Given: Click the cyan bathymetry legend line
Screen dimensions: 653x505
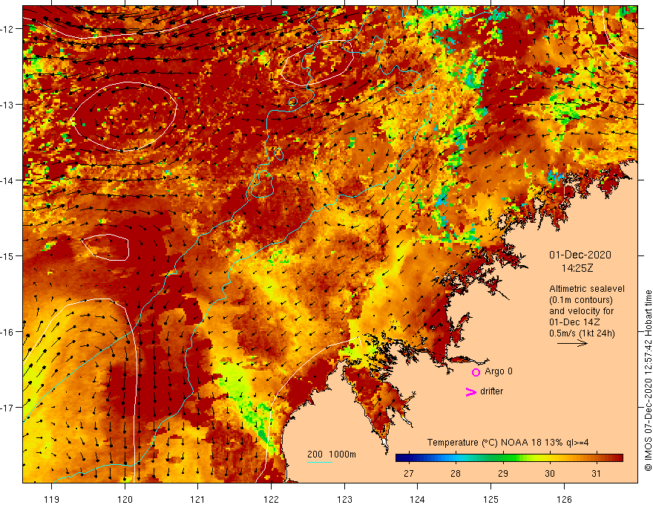Looking at the screenshot, I should coord(319,462).
